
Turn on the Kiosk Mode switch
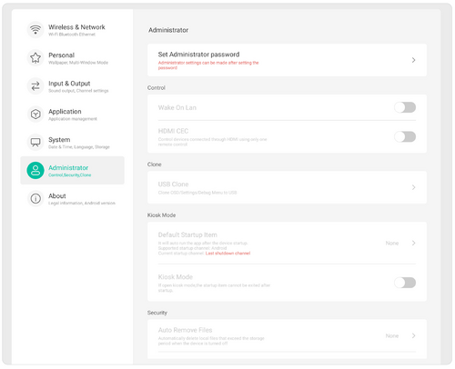pyautogui.click(x=405, y=283)
